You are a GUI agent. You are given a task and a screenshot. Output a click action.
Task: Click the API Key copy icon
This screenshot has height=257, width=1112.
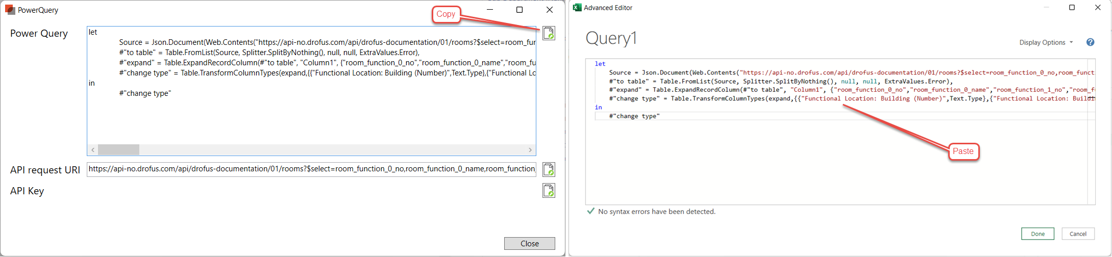pos(549,191)
